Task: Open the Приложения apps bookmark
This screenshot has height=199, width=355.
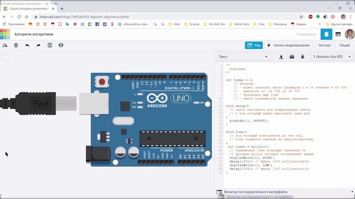Action: (x=14, y=24)
